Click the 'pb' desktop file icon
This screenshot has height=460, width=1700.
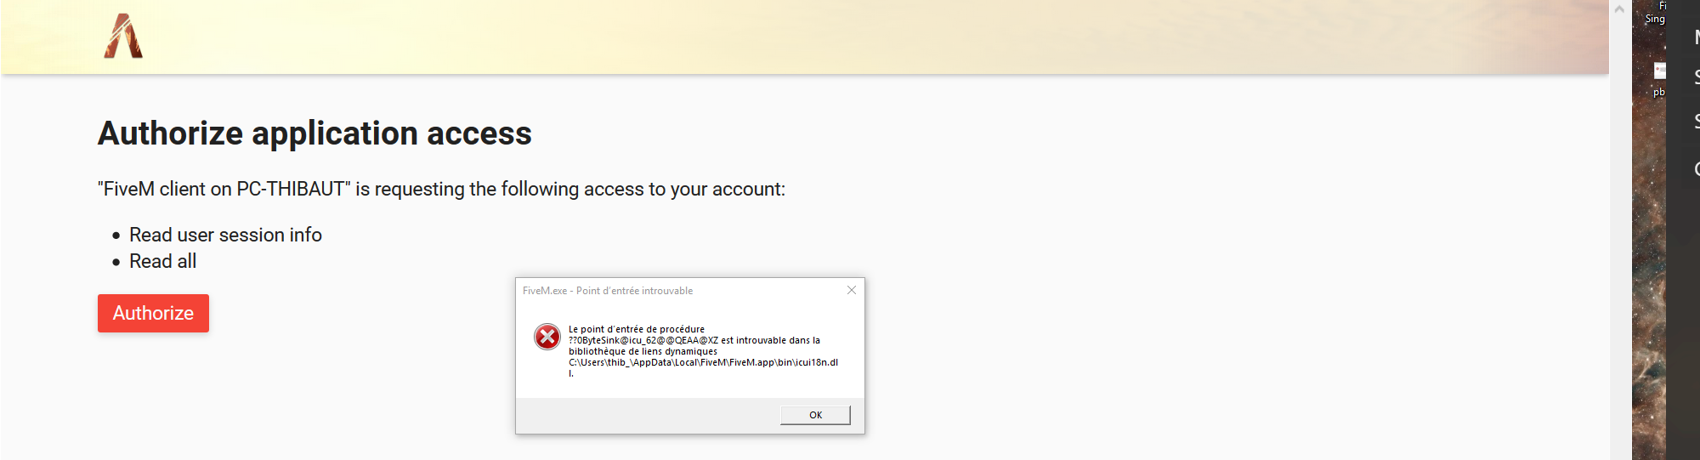point(1659,79)
